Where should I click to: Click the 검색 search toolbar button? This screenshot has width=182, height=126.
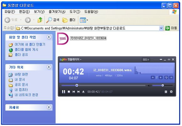[53, 20]
